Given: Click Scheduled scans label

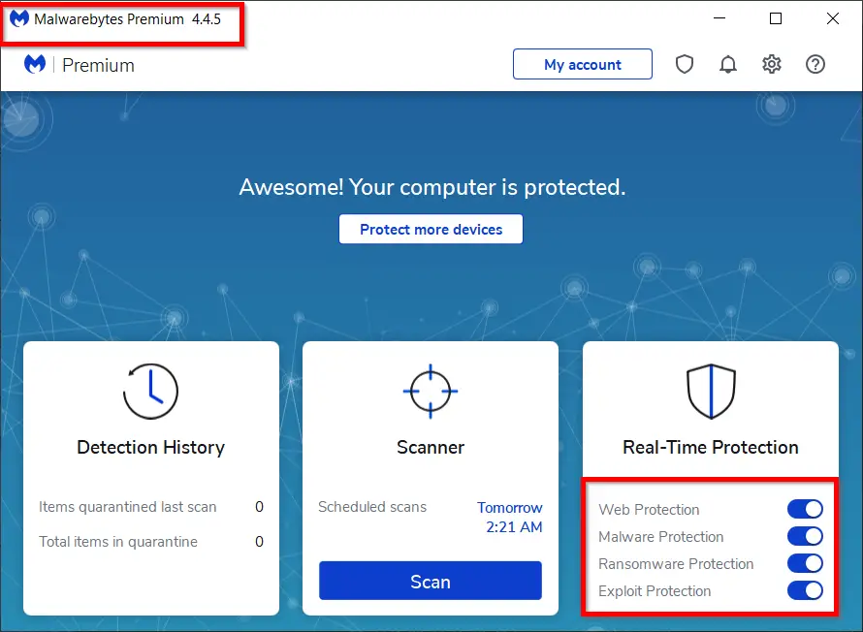Looking at the screenshot, I should point(372,507).
